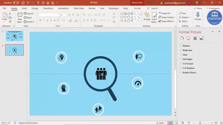Viewport: 223px width, 125px height.
Task: Click the Find button
Action: tap(183, 13)
